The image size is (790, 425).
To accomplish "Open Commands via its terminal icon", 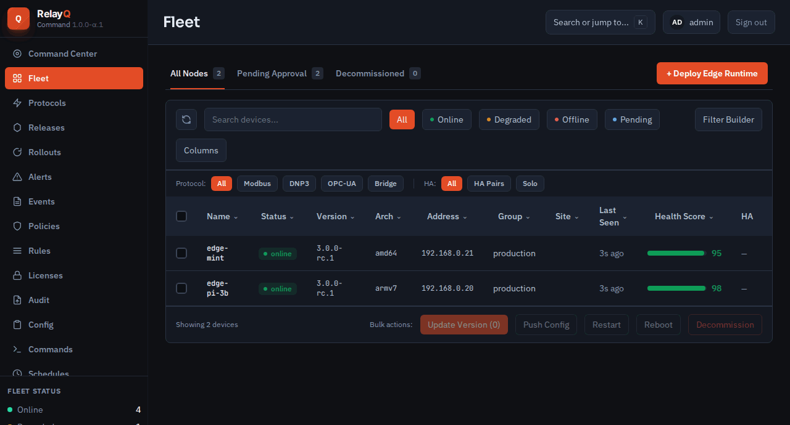I will click(x=17, y=349).
